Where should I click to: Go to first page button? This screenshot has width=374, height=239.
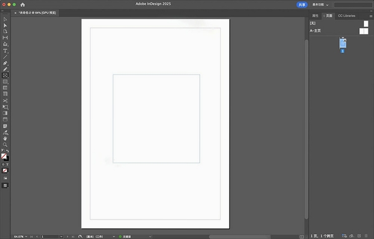click(32, 237)
